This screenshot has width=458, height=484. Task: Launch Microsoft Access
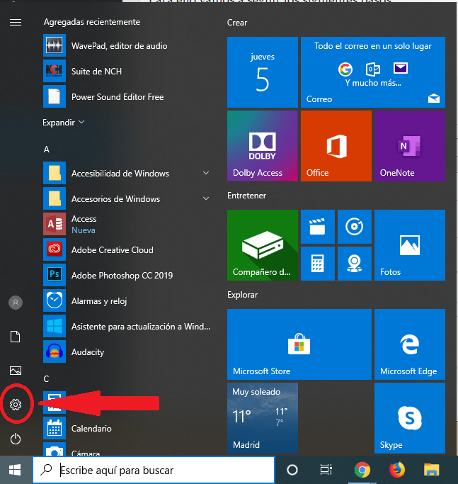[127, 224]
